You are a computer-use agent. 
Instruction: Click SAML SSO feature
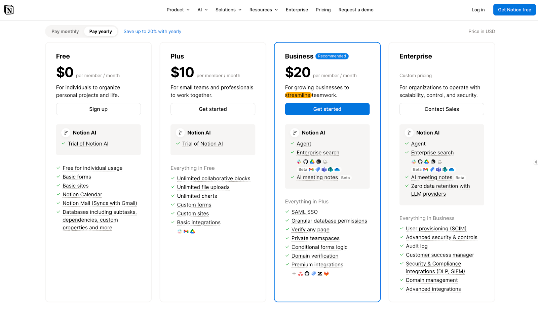(x=305, y=212)
